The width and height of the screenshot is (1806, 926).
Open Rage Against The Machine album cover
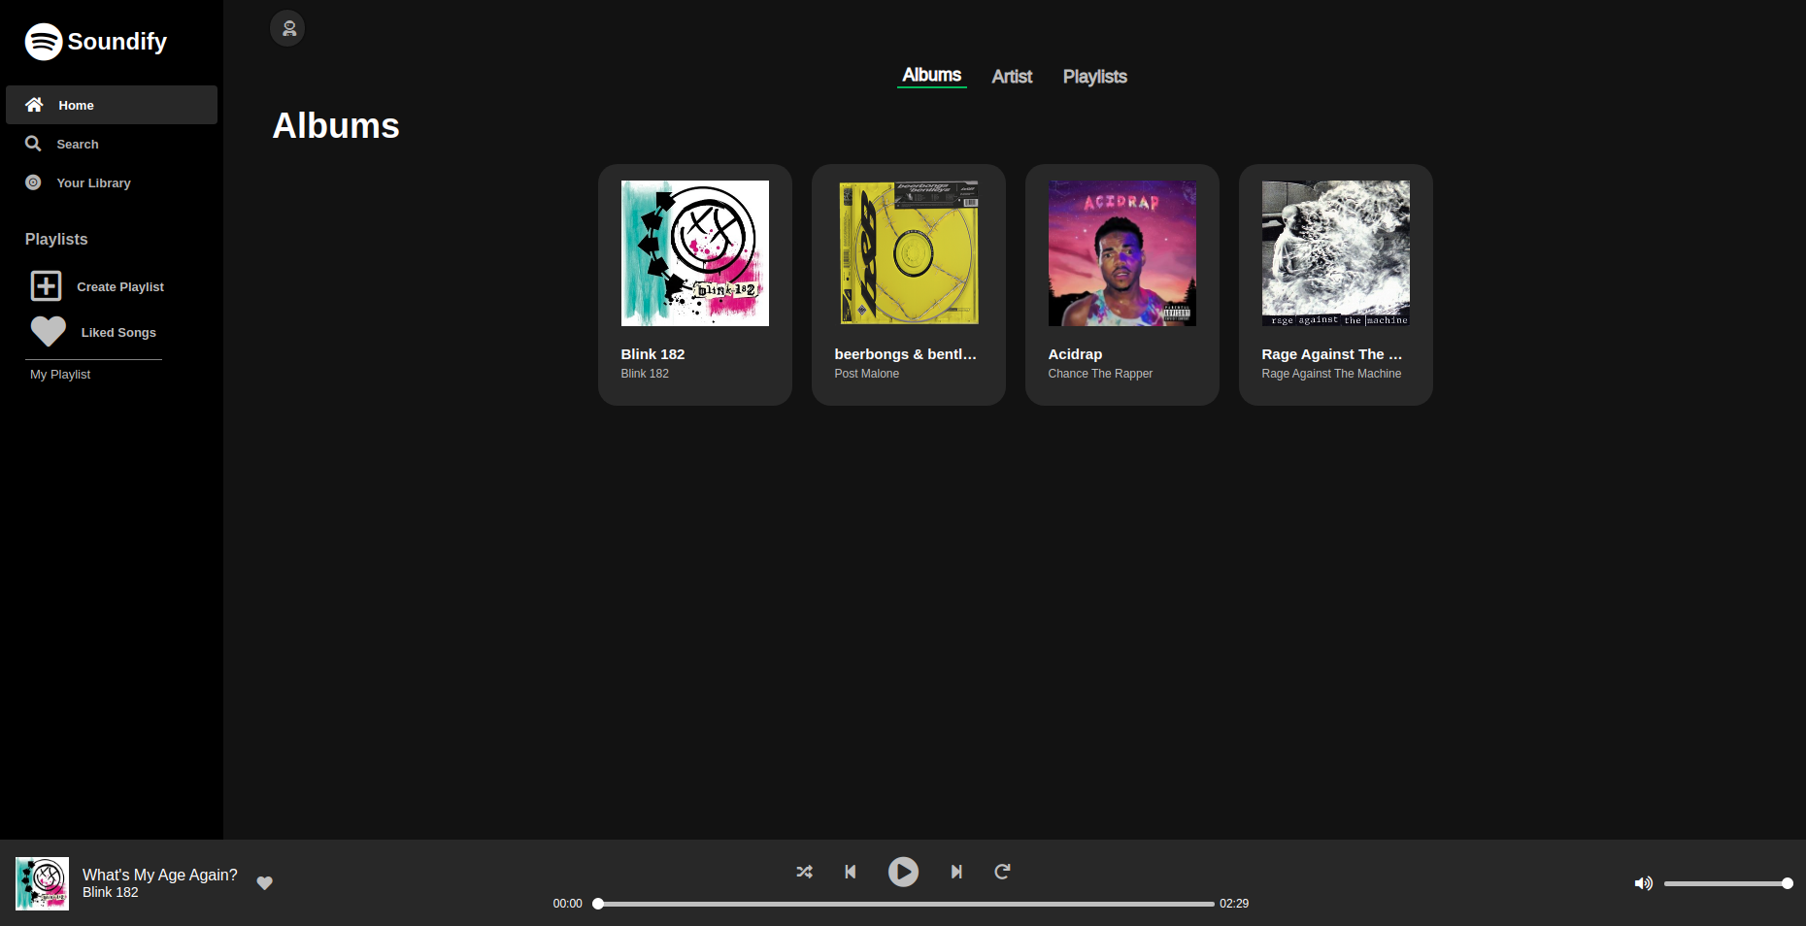pos(1336,253)
